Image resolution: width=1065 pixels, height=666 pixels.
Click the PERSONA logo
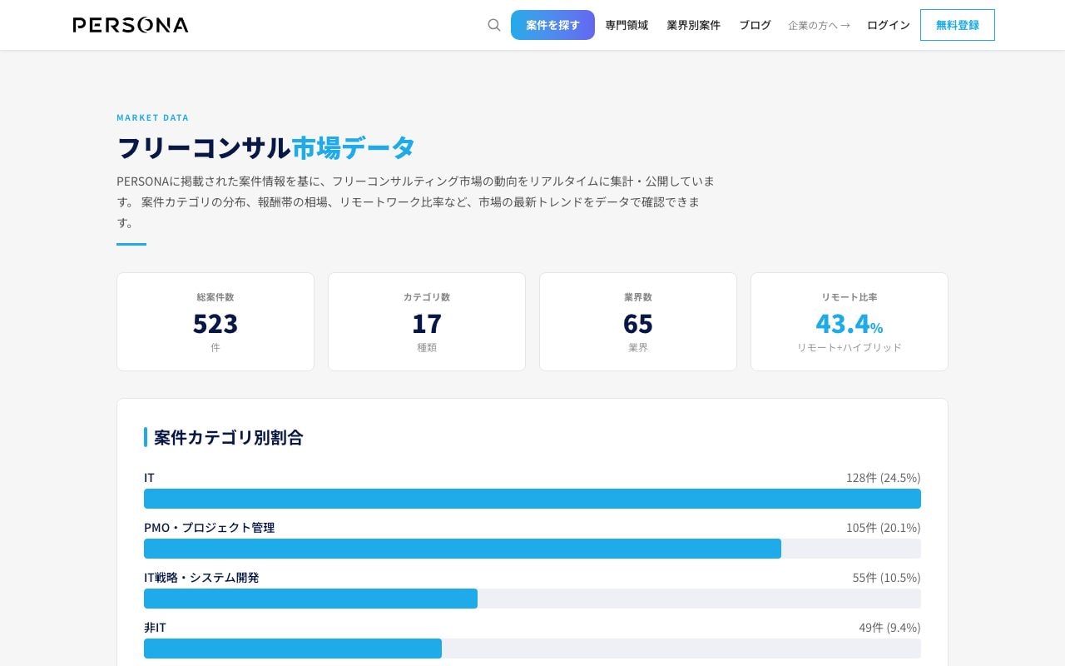point(131,25)
